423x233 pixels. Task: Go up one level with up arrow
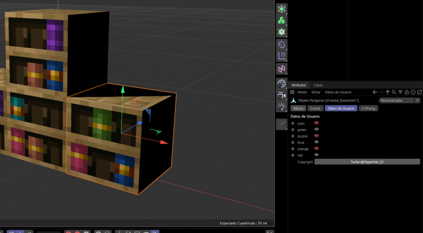tap(388, 92)
